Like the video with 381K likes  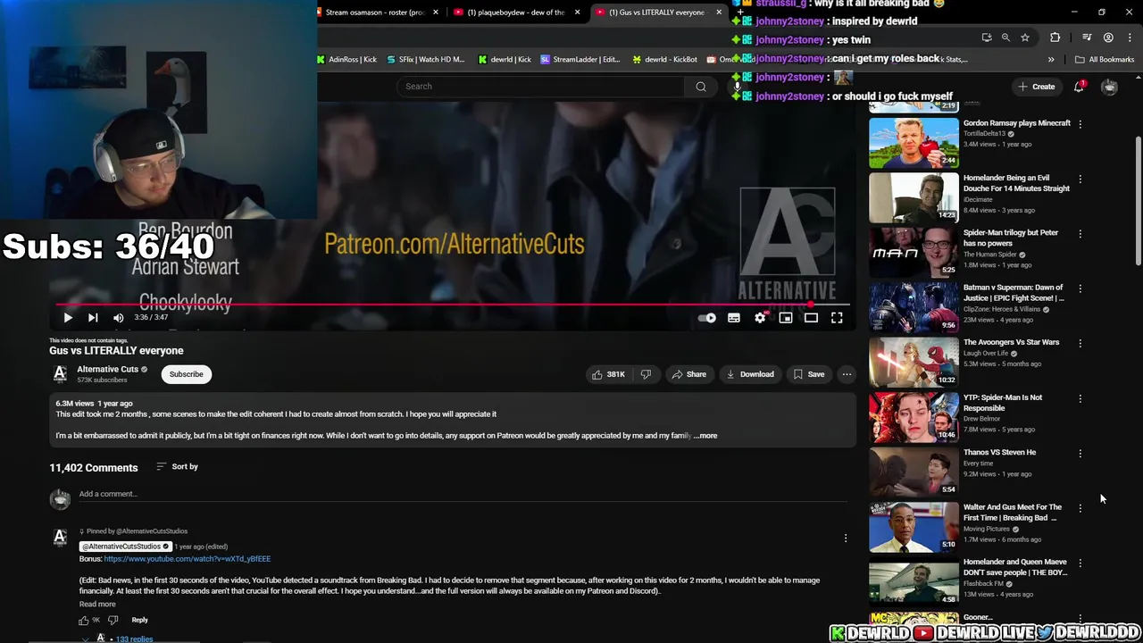tap(608, 374)
